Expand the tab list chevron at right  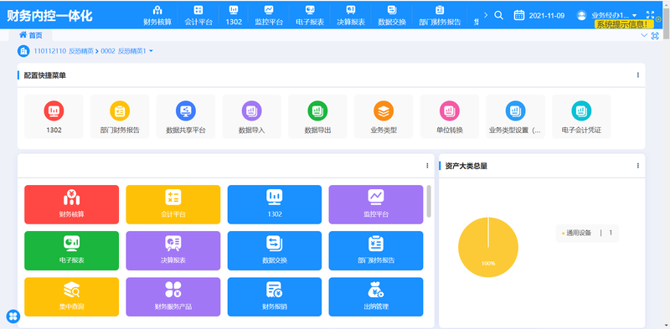pos(644,35)
